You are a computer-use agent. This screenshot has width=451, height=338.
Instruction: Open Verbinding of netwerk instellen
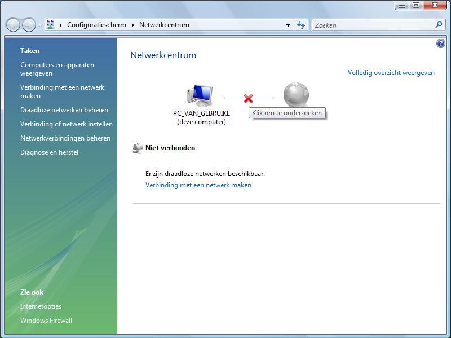(x=67, y=124)
